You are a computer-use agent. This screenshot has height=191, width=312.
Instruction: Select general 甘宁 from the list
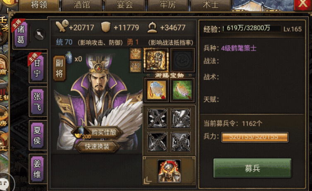37,68
